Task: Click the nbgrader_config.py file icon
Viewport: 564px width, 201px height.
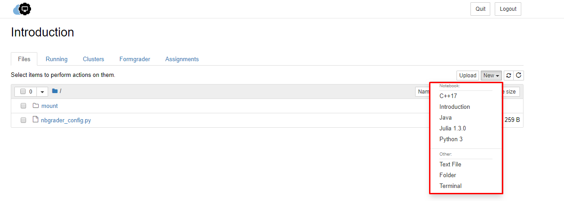Action: point(36,120)
